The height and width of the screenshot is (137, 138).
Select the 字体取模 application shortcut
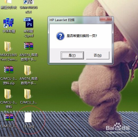point(8,26)
